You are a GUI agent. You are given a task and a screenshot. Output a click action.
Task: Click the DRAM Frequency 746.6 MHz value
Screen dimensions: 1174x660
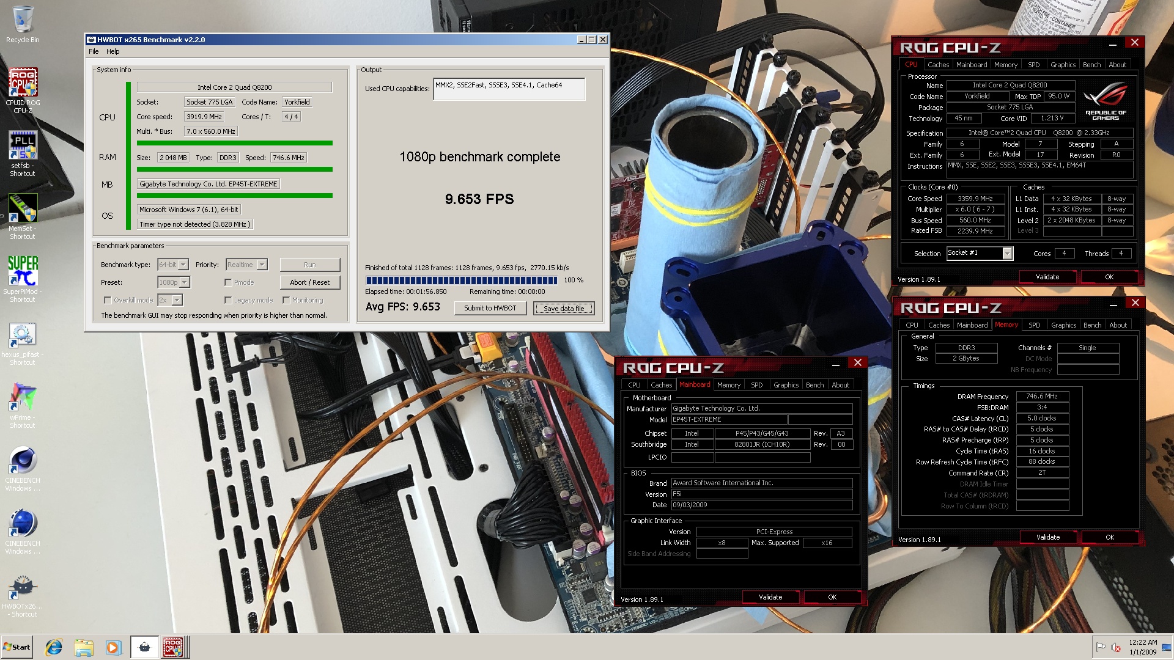[1042, 396]
